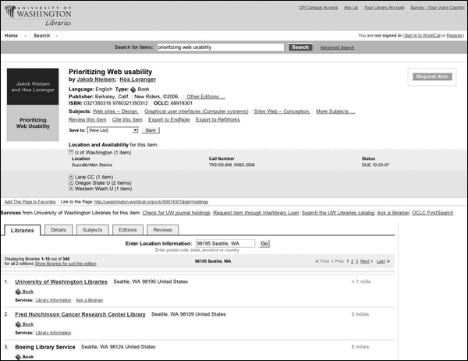
Task: Click the Book icon under Fred Hutchinson Library
Action: point(18,324)
